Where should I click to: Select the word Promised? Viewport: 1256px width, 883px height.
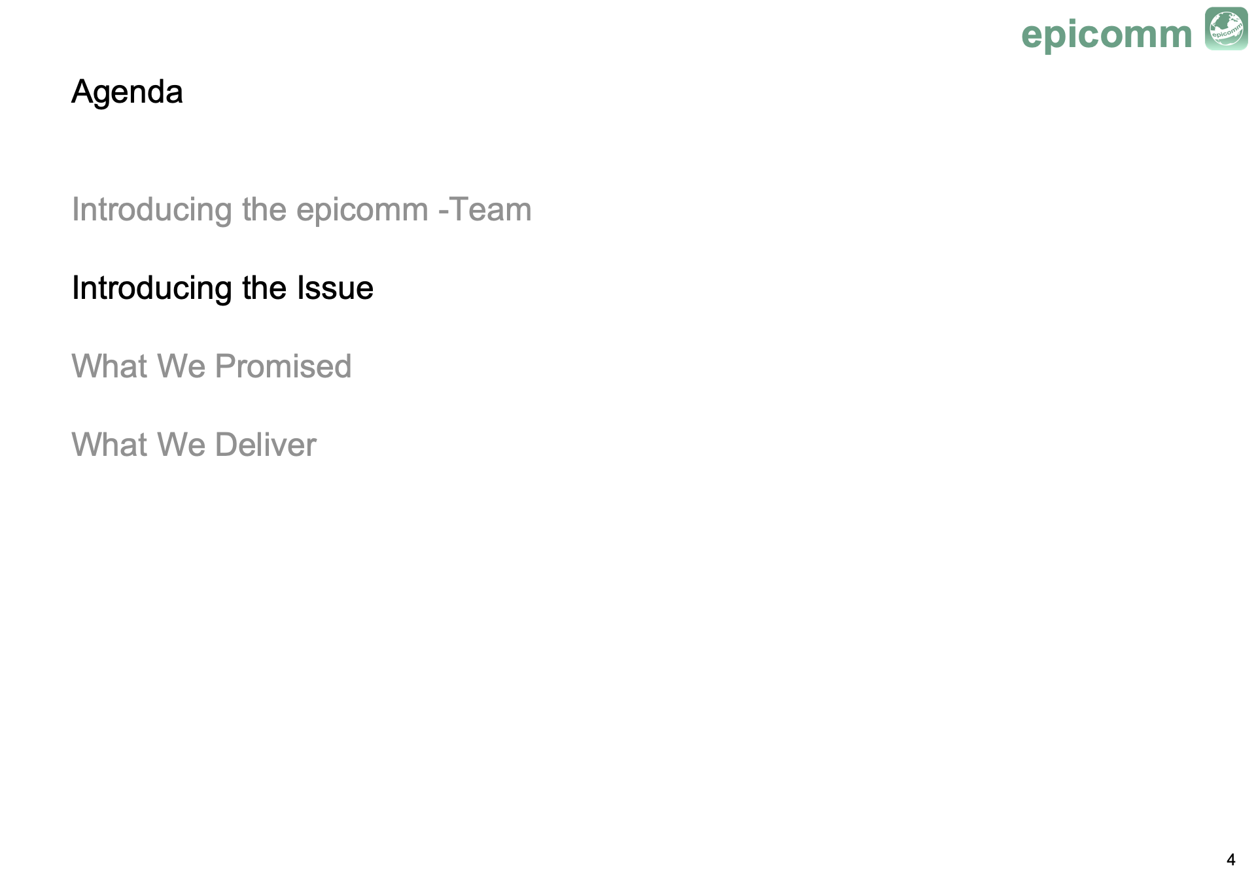283,366
